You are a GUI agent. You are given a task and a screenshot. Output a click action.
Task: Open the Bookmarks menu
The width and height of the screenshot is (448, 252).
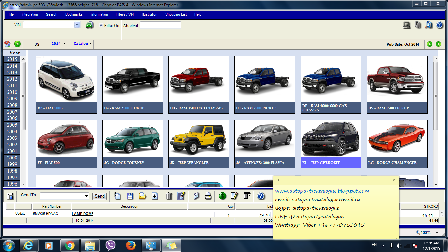(x=74, y=14)
